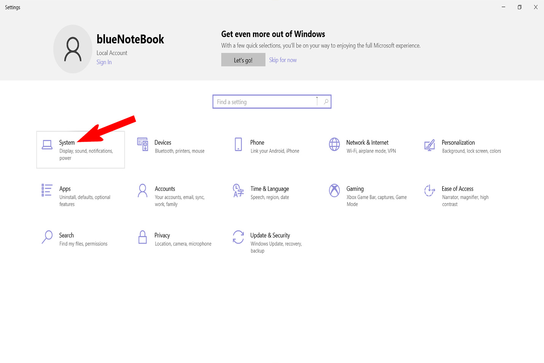The height and width of the screenshot is (363, 544).
Task: Click the blueNoteBook account name
Action: pos(130,39)
